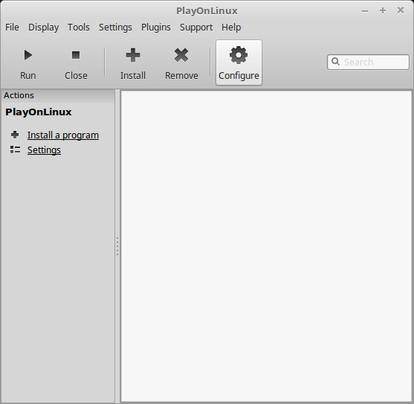414x404 pixels.
Task: Click the Remove X icon in toolbar
Action: 181,55
